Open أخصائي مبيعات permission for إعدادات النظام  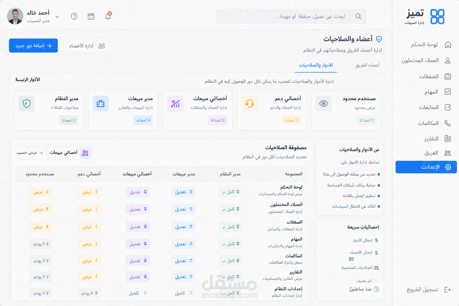point(138,293)
